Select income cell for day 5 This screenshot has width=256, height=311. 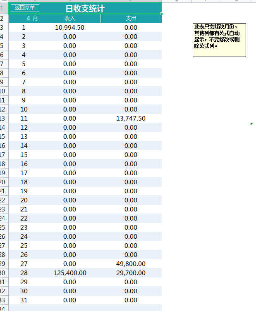70,64
